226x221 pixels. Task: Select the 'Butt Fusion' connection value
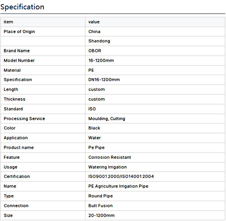pos(101,206)
